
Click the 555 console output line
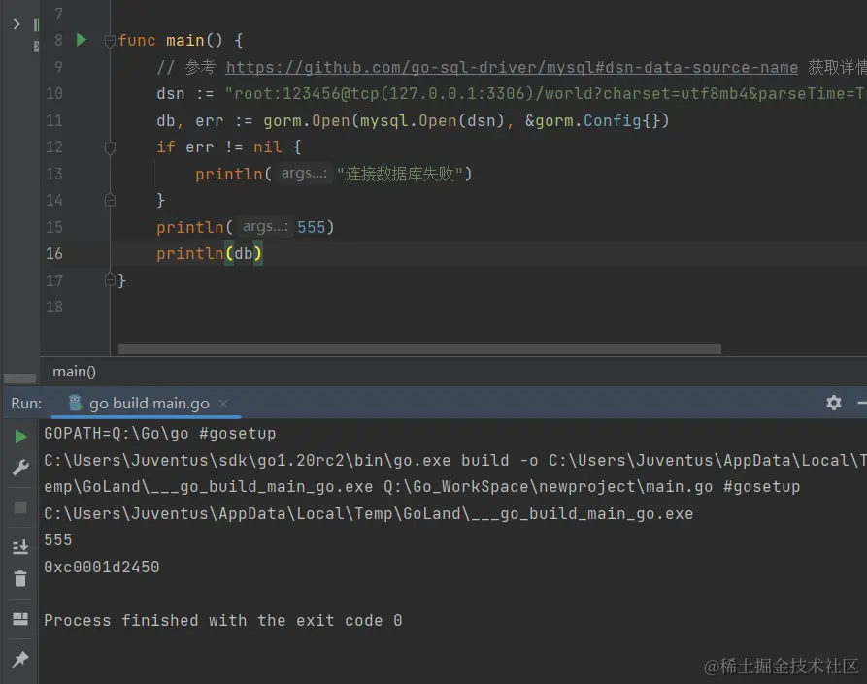(58, 539)
